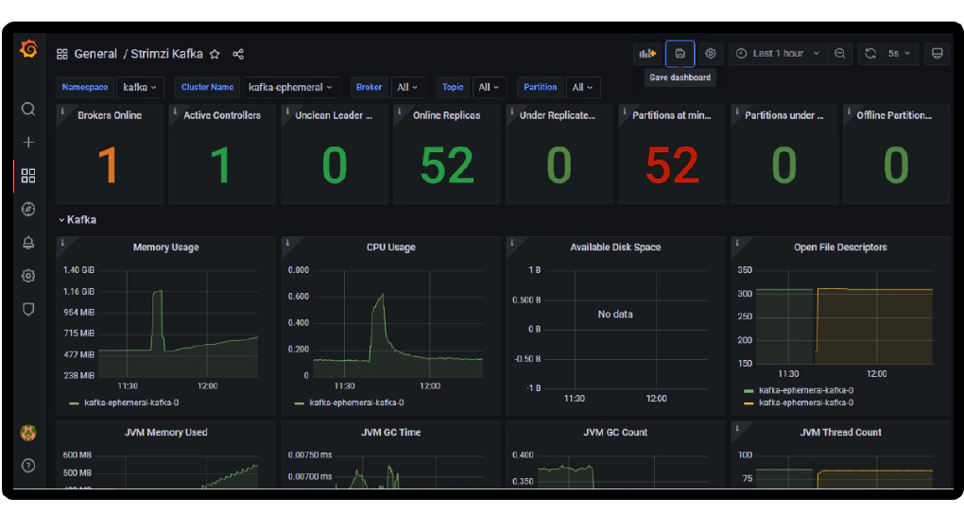Toggle kafka-ephemeral-kafka-0 series in Memory Usage legend
The height and width of the screenshot is (514, 964).
click(130, 403)
